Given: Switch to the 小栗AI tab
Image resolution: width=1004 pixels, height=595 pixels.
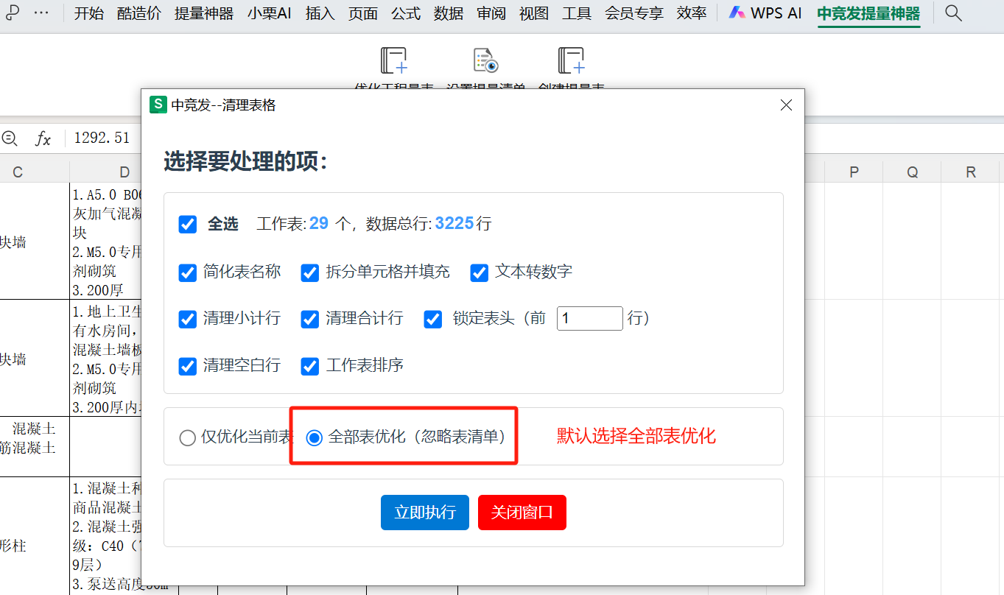Looking at the screenshot, I should click(270, 13).
